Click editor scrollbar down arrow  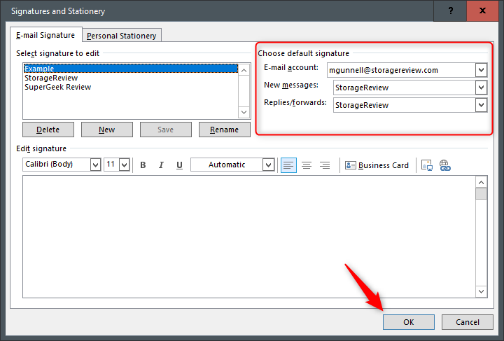(x=481, y=291)
